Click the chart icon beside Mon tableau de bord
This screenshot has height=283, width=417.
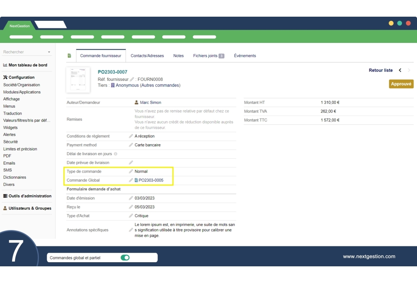pyautogui.click(x=5, y=65)
